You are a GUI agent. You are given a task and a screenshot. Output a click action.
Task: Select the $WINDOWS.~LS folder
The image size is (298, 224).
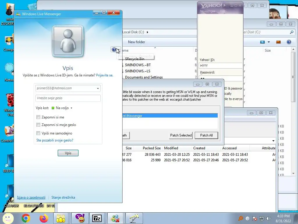coord(138,71)
